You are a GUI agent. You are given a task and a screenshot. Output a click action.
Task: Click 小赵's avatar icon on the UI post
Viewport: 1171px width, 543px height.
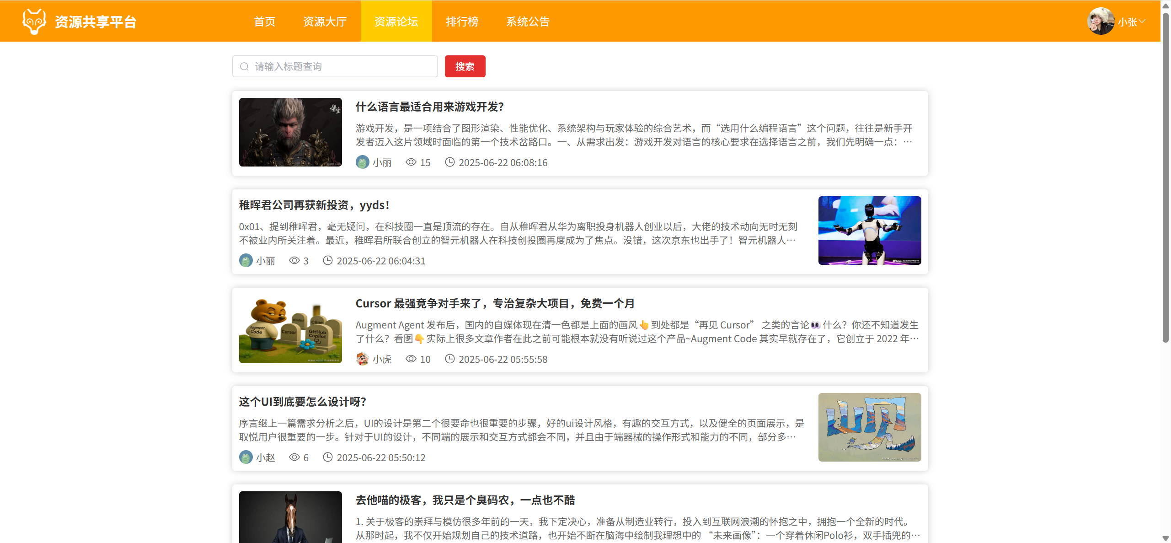click(x=246, y=457)
